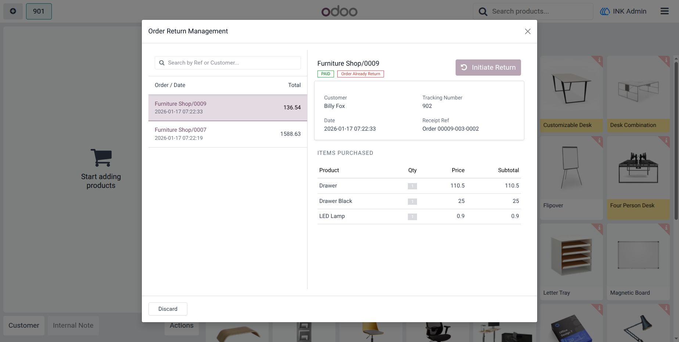Click the Drawer Black quantity badge
This screenshot has width=679, height=342.
coord(412,201)
